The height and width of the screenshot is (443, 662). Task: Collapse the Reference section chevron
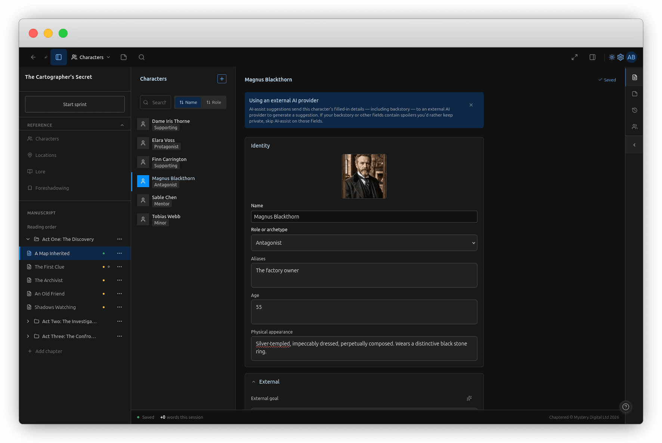[122, 125]
